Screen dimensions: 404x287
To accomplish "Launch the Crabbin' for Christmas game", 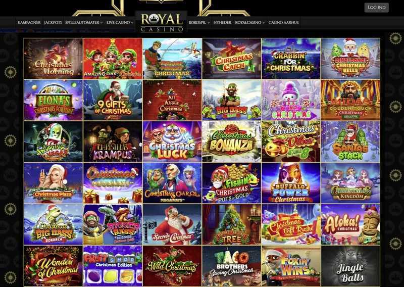I will (291, 59).
